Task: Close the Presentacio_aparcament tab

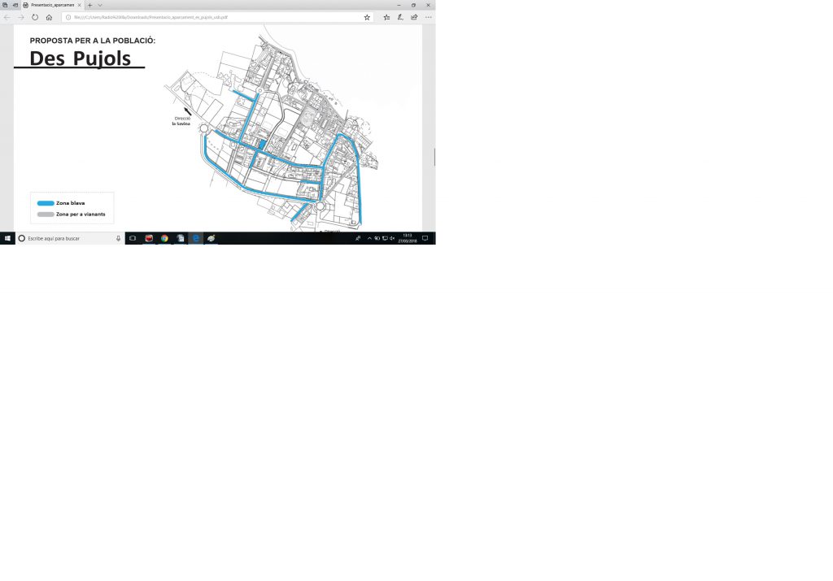Action: [79, 6]
